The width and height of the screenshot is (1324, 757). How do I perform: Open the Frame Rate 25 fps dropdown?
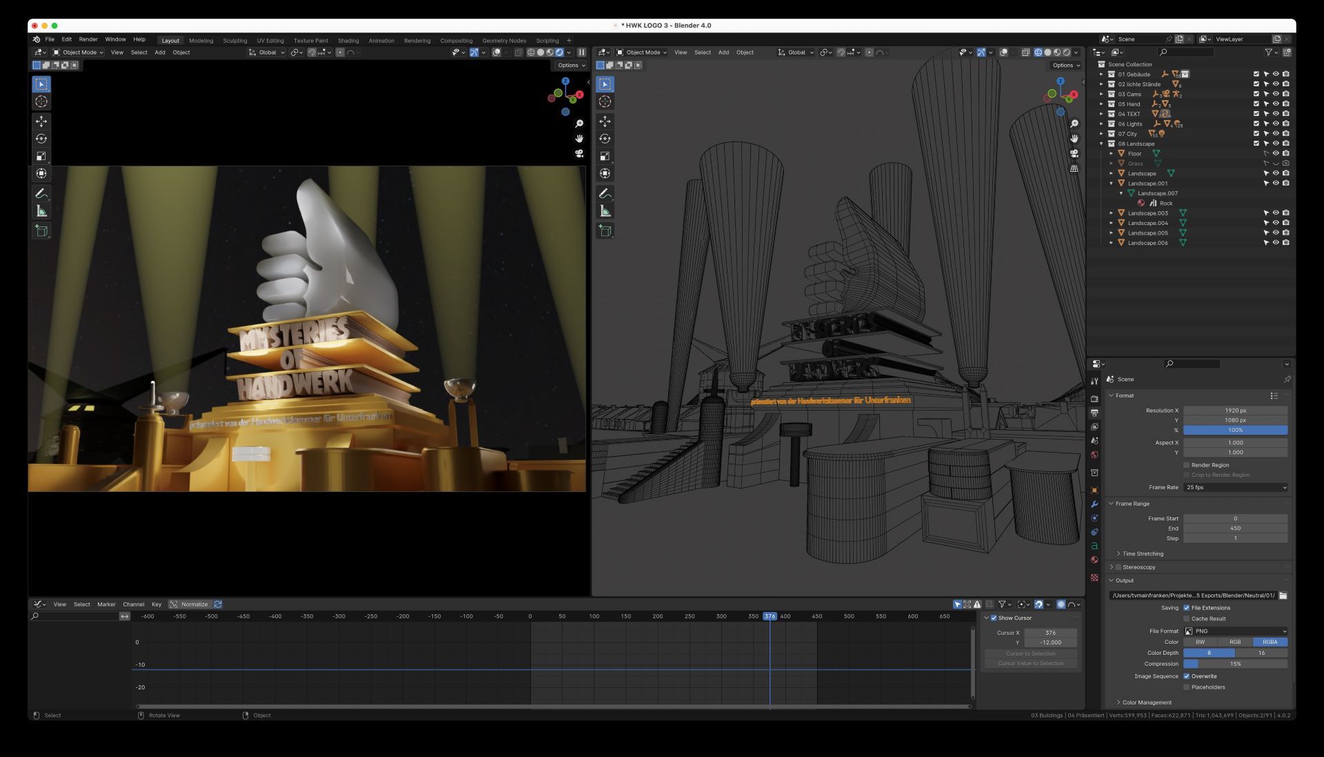click(x=1236, y=488)
